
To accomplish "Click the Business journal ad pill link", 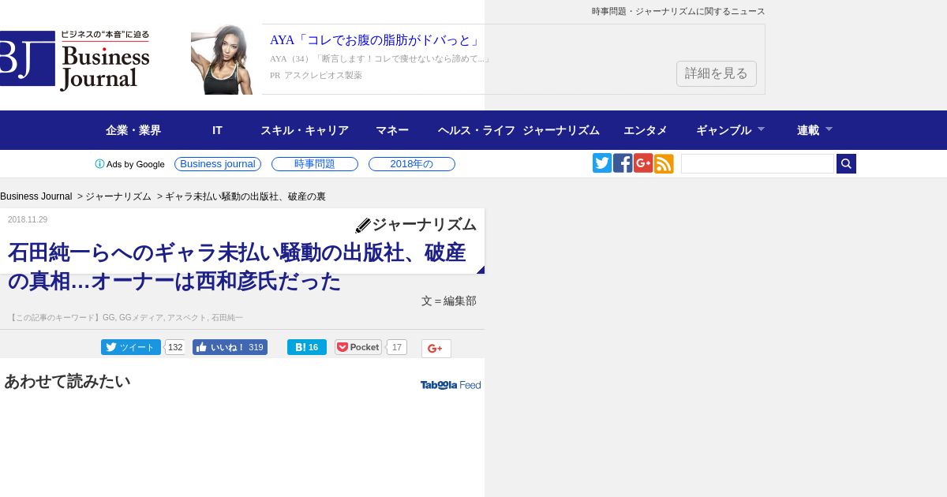I will 218,164.
